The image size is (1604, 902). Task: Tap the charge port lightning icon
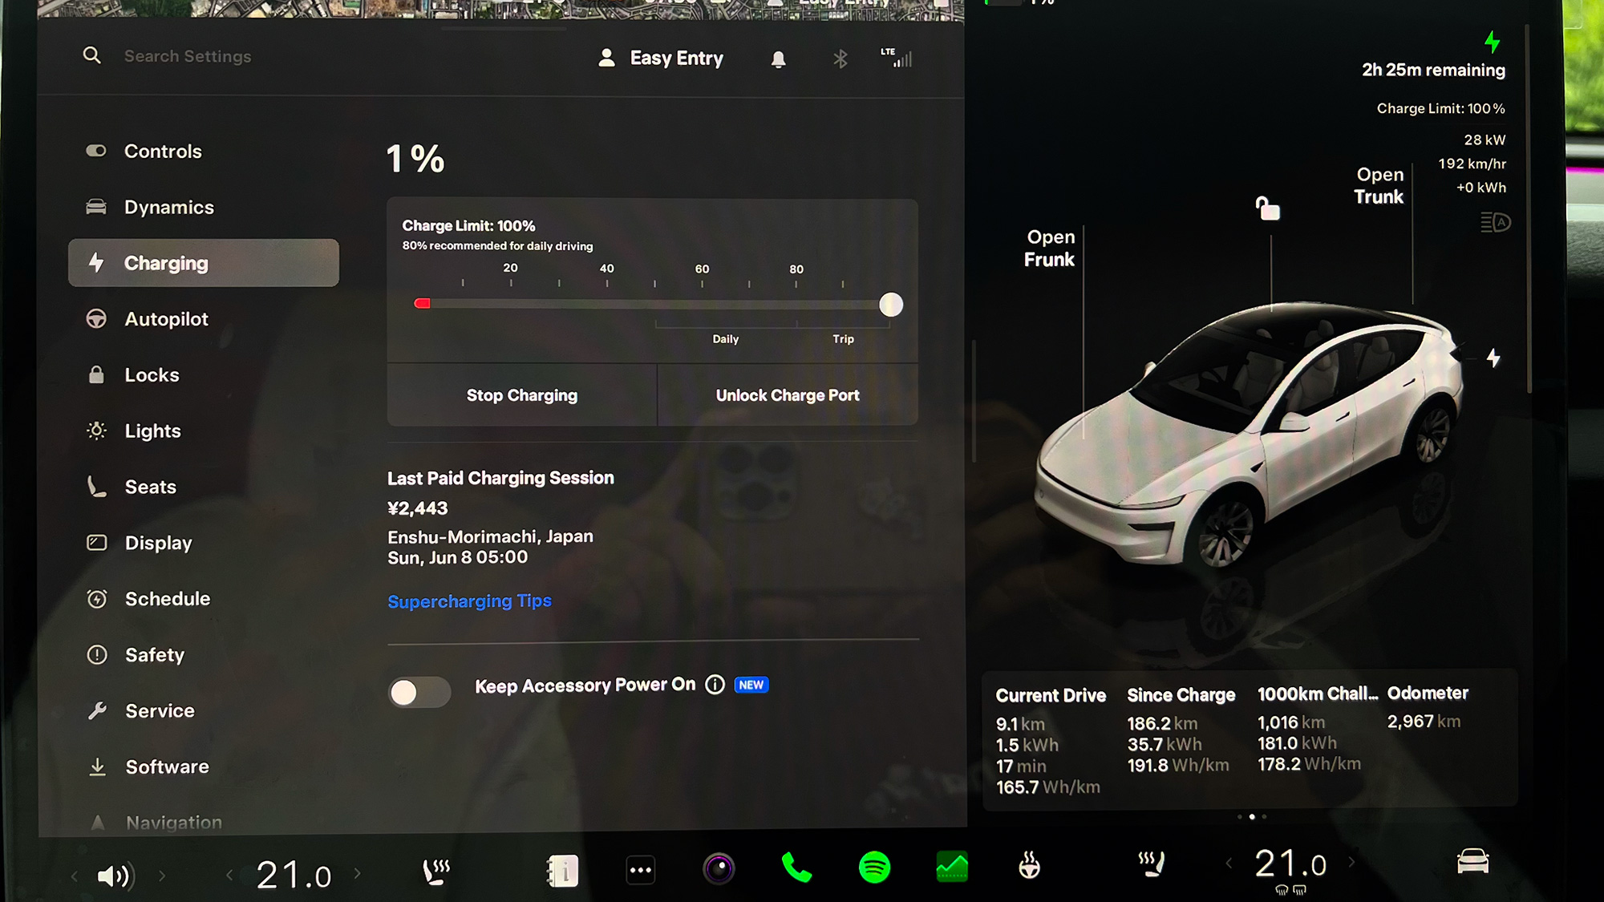coord(1493,358)
